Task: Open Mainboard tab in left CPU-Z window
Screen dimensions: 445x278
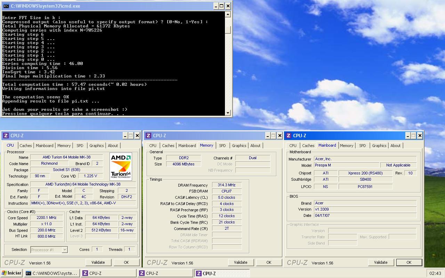Action: tap(44, 146)
